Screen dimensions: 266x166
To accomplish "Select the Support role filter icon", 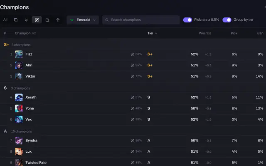I will pyautogui.click(x=58, y=20).
